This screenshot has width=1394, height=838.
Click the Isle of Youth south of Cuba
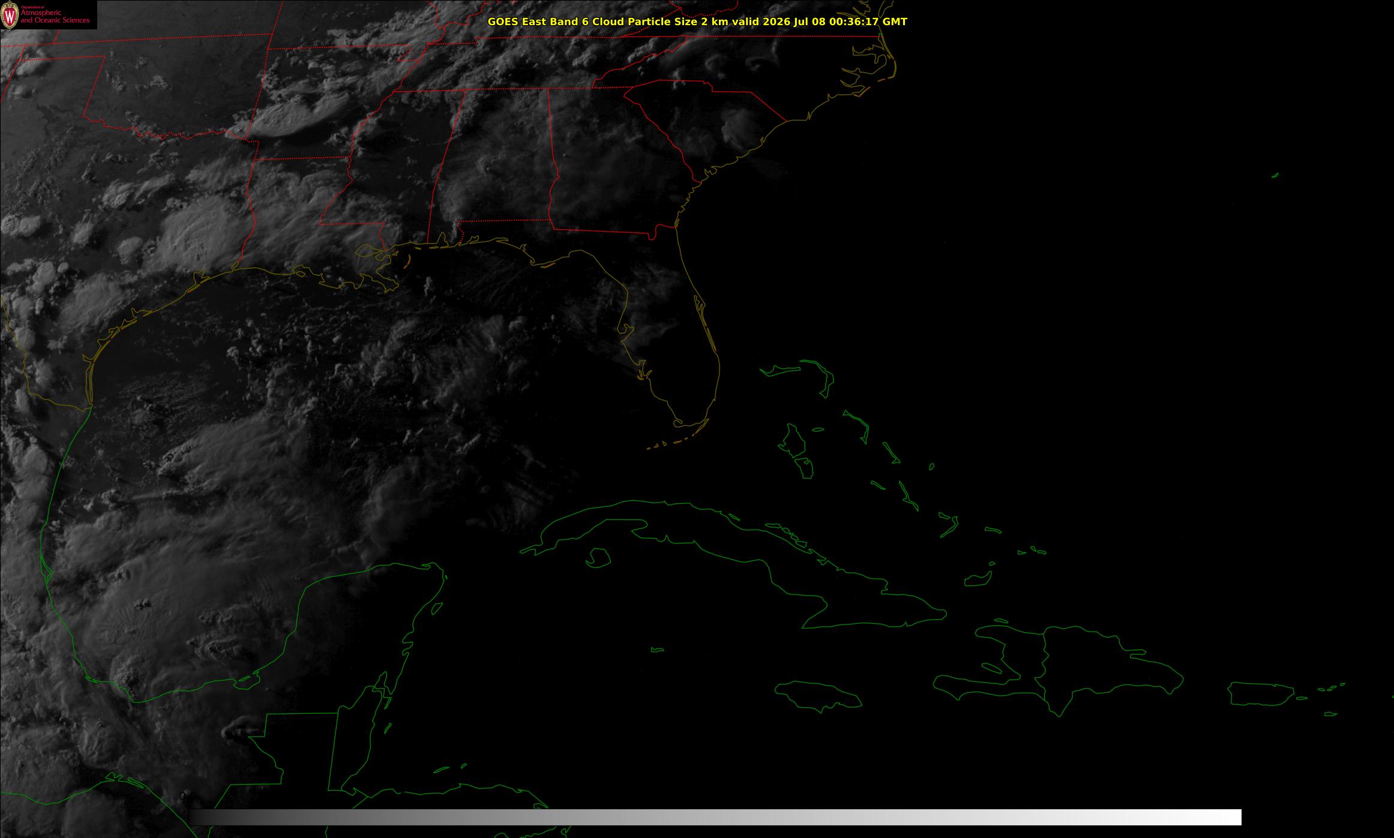click(x=598, y=558)
